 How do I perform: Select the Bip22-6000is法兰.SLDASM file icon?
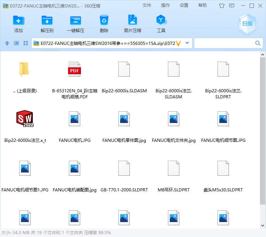[174, 69]
